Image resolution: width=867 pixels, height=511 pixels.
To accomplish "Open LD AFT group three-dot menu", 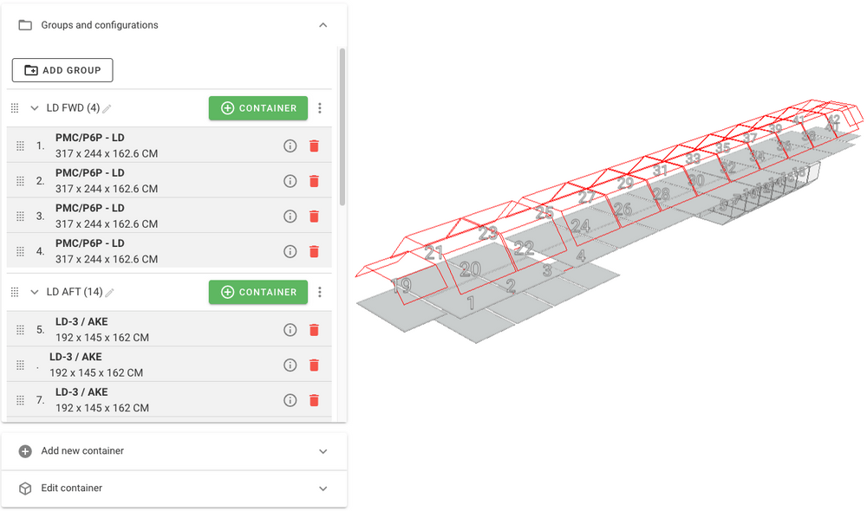I will tap(320, 292).
